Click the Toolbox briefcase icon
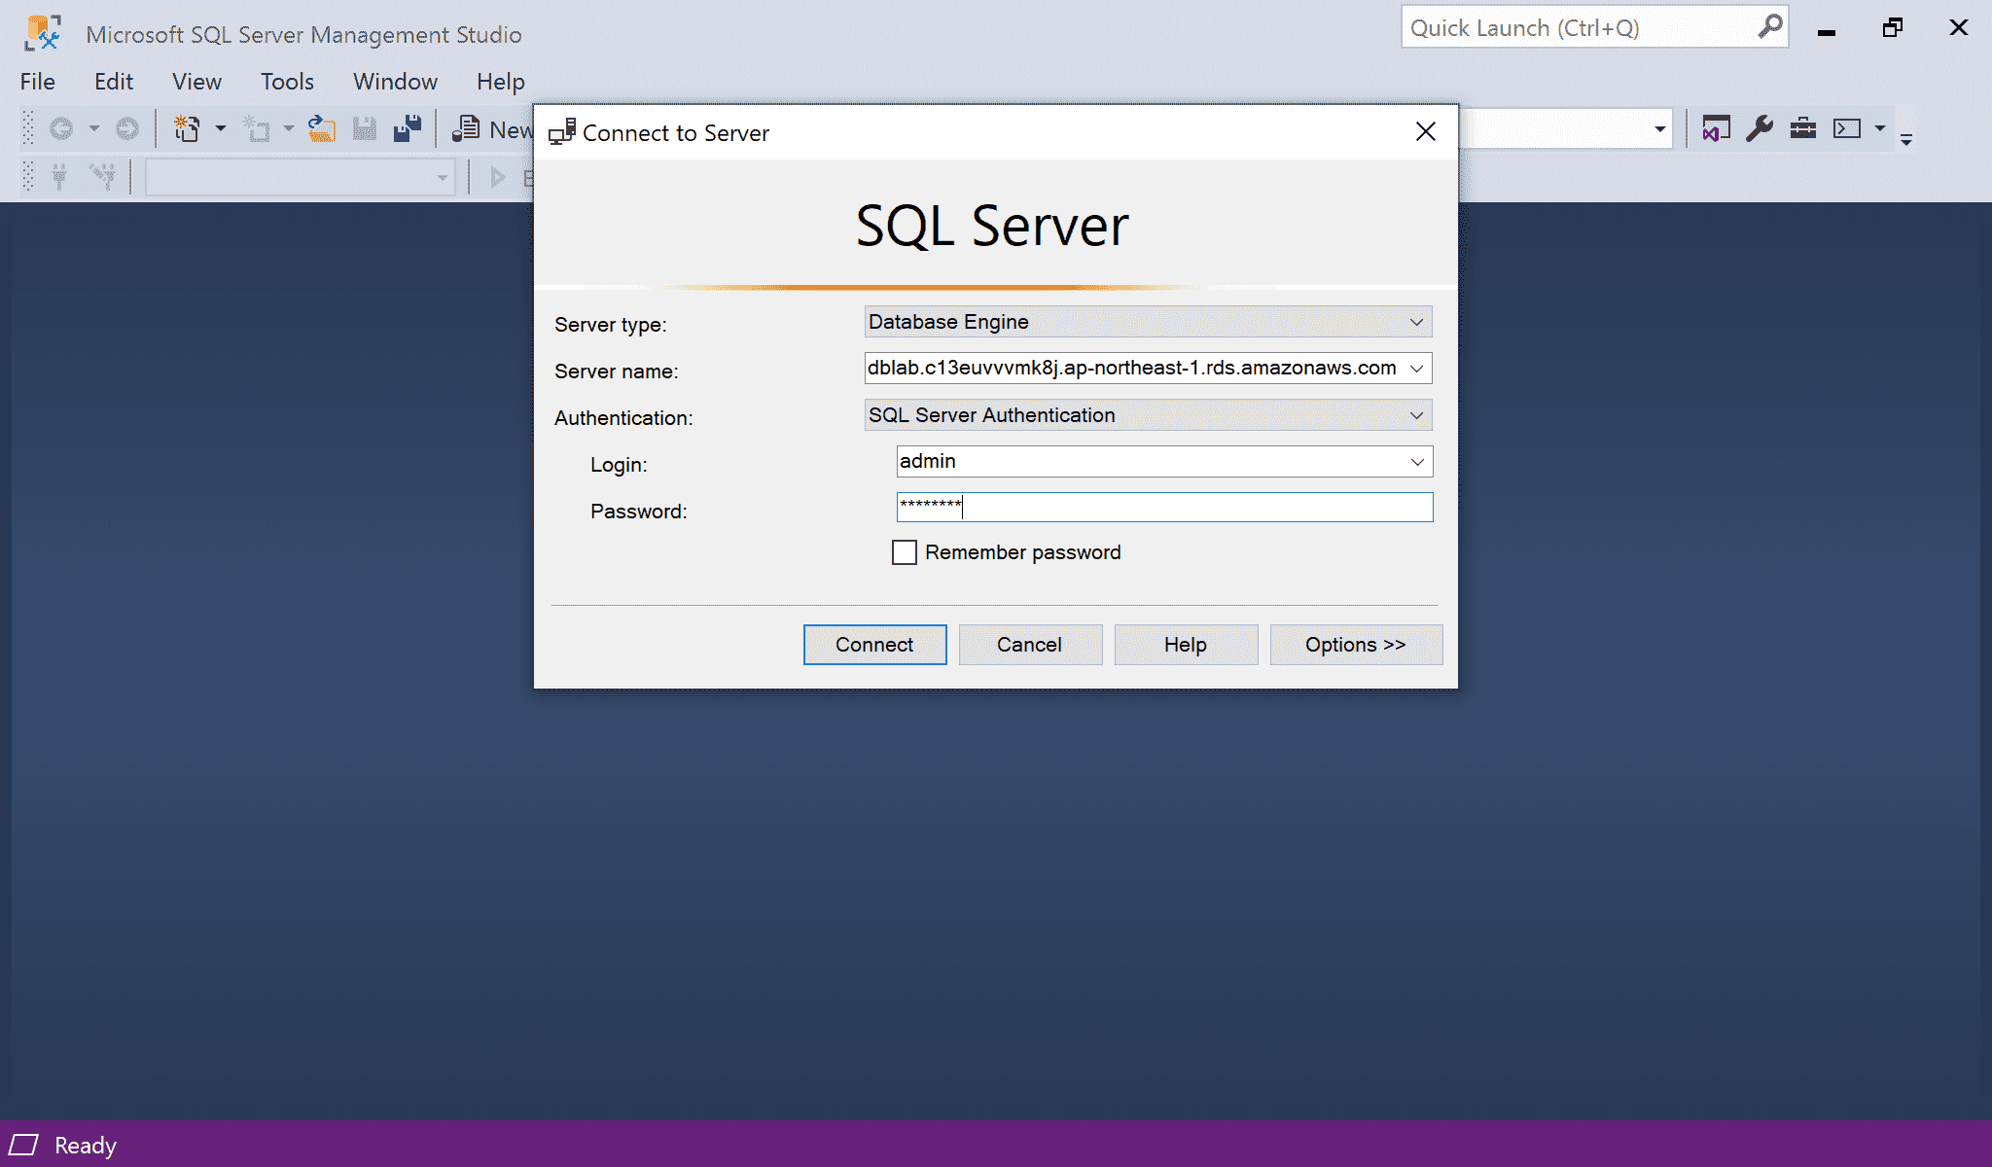Viewport: 1992px width, 1167px height. [x=1803, y=128]
